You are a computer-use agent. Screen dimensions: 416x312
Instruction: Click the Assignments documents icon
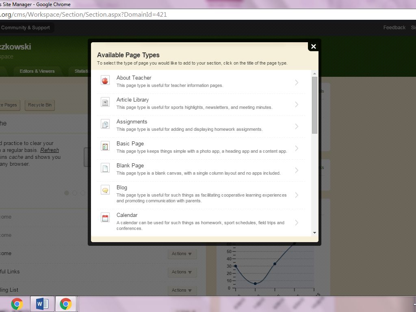(x=105, y=124)
